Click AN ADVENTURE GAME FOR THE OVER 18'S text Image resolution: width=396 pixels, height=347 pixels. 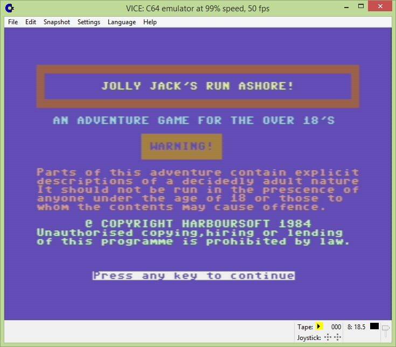194,121
